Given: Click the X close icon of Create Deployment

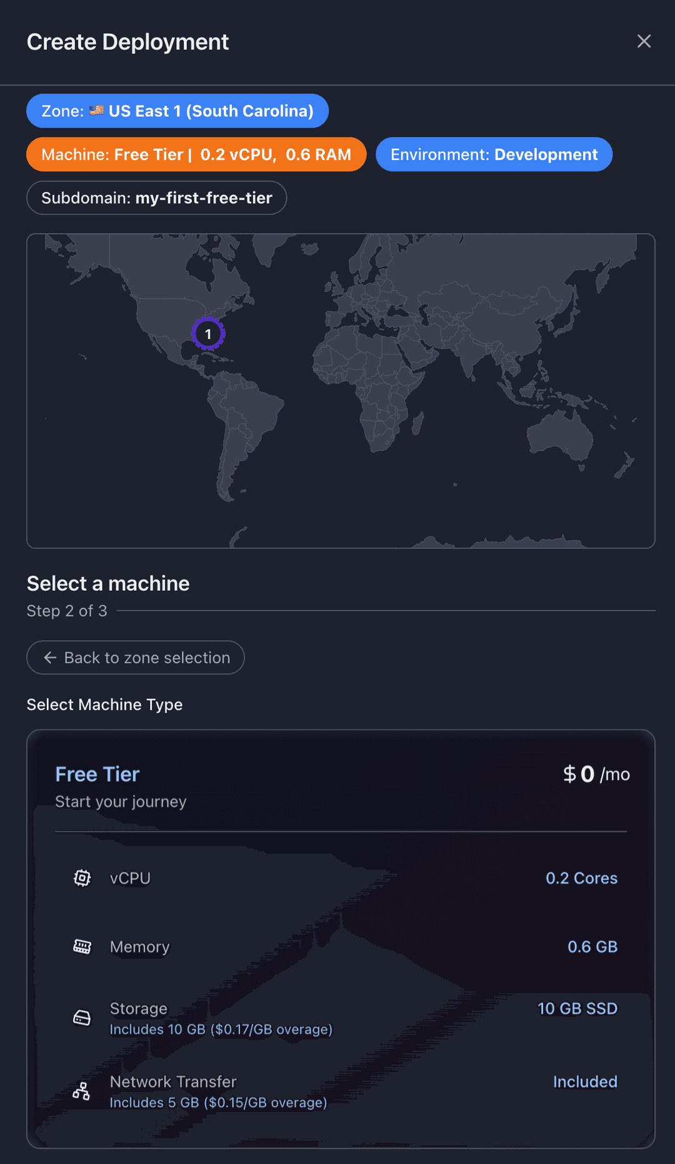Looking at the screenshot, I should click(x=644, y=41).
